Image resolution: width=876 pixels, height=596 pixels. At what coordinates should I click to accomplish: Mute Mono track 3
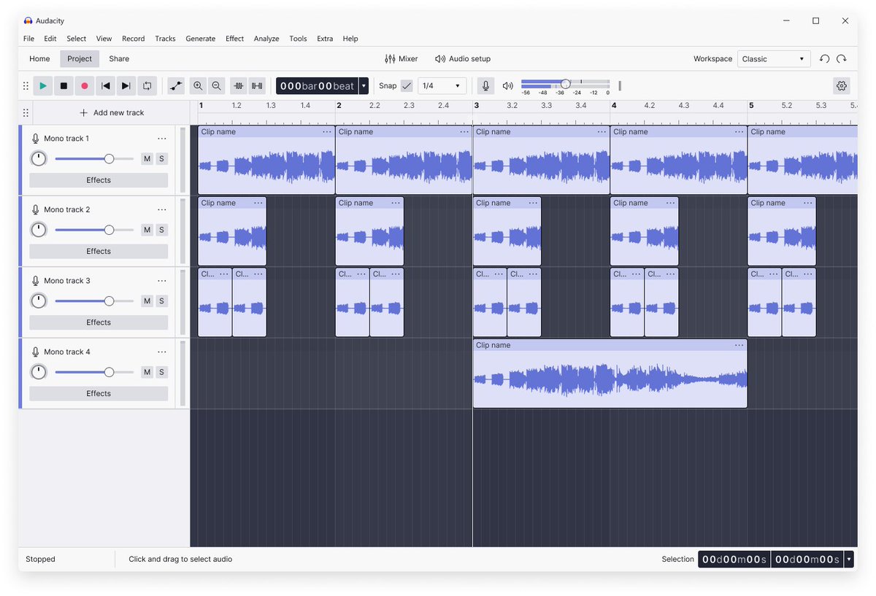pyautogui.click(x=147, y=301)
